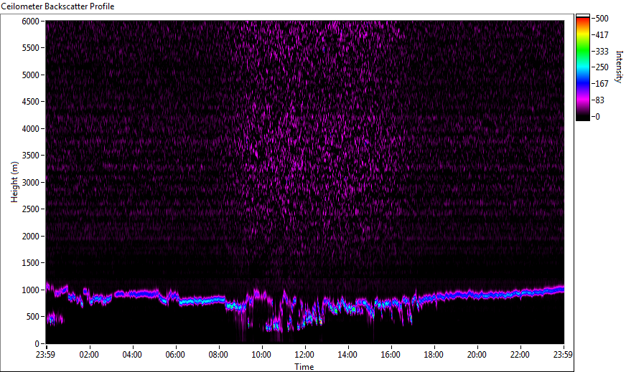The image size is (626, 372).
Task: Click the 10:00 time axis label
Action: pyautogui.click(x=261, y=355)
